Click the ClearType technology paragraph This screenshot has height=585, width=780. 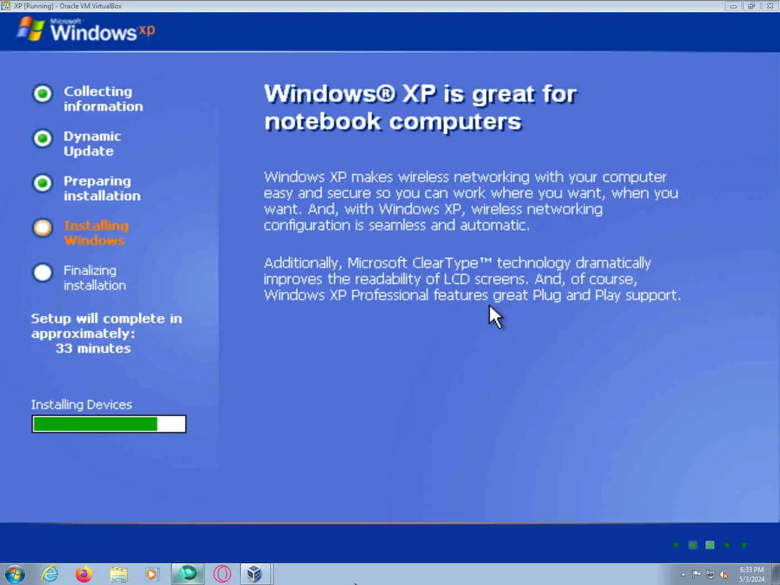point(472,279)
